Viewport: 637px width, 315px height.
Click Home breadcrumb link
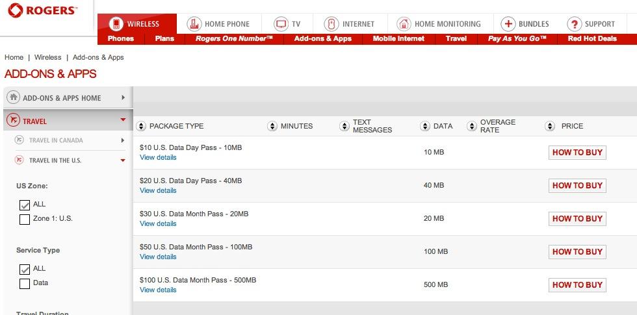[14, 57]
